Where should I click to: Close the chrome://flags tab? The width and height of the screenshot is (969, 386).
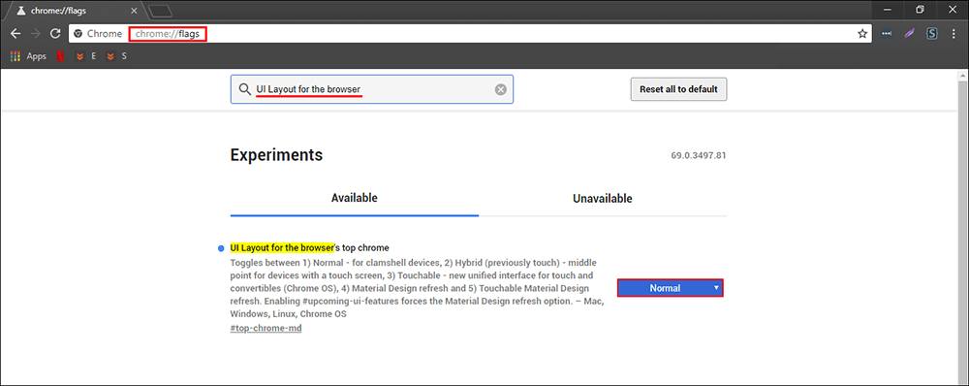[134, 11]
